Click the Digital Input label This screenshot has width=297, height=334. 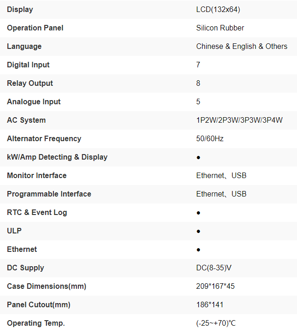tap(28, 65)
